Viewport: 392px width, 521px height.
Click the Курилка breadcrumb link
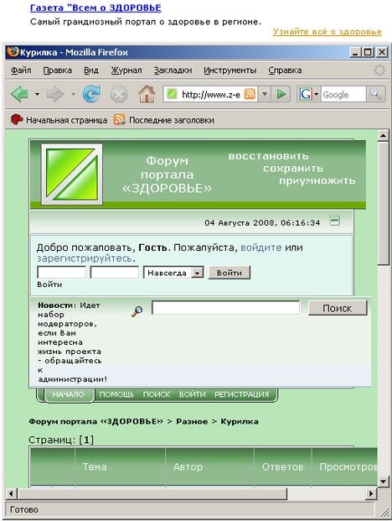click(x=240, y=421)
